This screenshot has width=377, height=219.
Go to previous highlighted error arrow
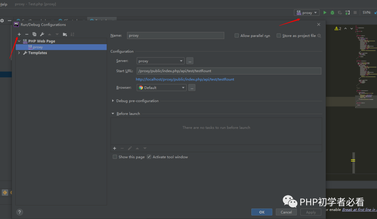coord(346,28)
